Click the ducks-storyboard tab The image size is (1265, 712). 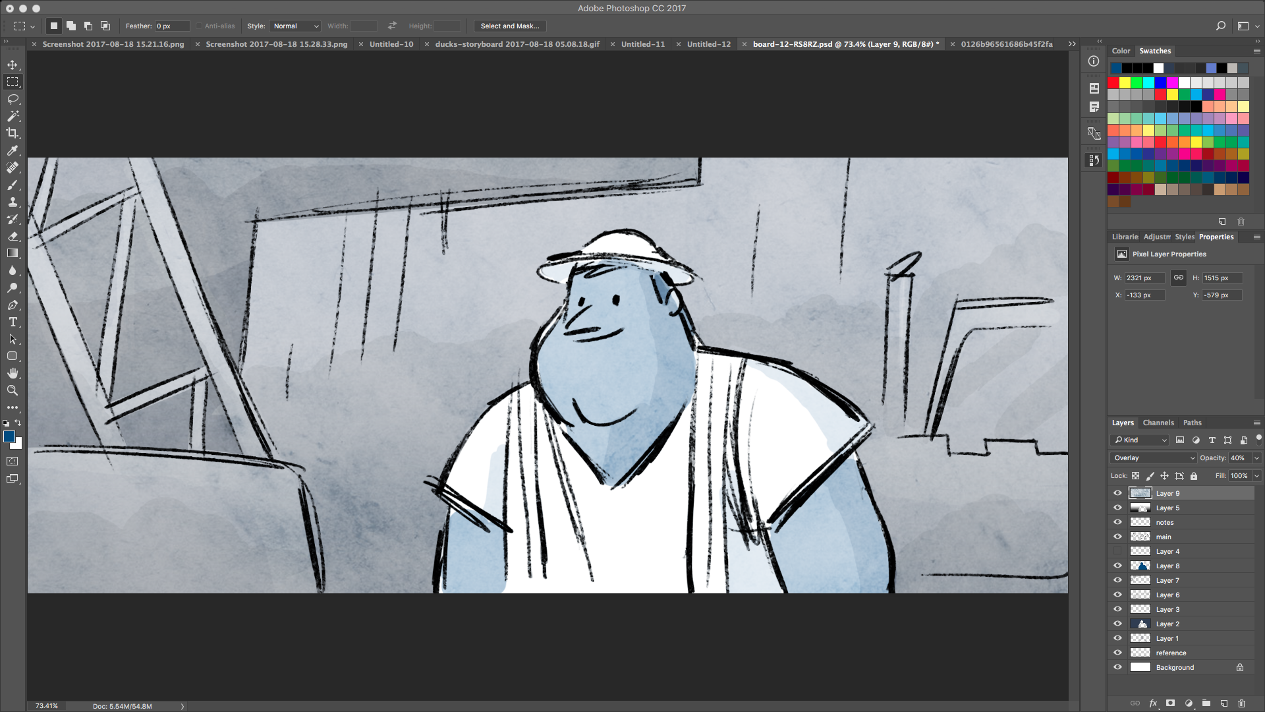[517, 44]
